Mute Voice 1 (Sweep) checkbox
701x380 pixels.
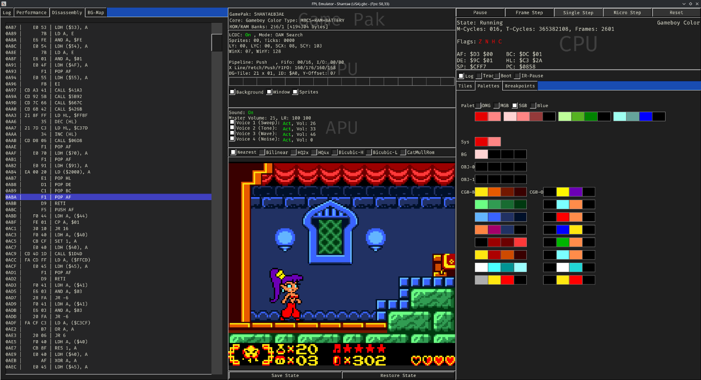pyautogui.click(x=232, y=122)
